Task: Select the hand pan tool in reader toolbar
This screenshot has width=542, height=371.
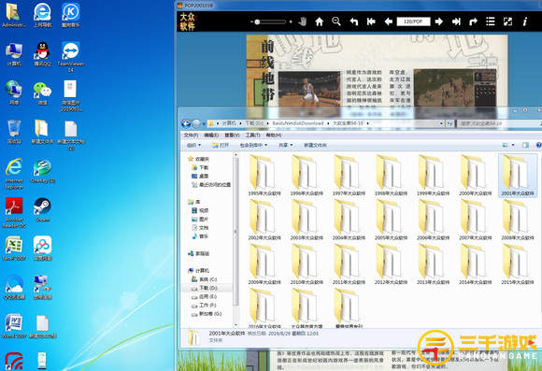Action: coord(303,21)
